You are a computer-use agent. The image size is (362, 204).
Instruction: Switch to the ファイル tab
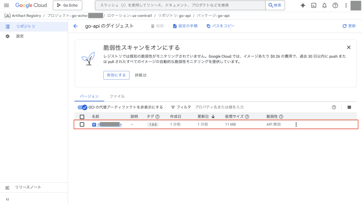coord(117,96)
